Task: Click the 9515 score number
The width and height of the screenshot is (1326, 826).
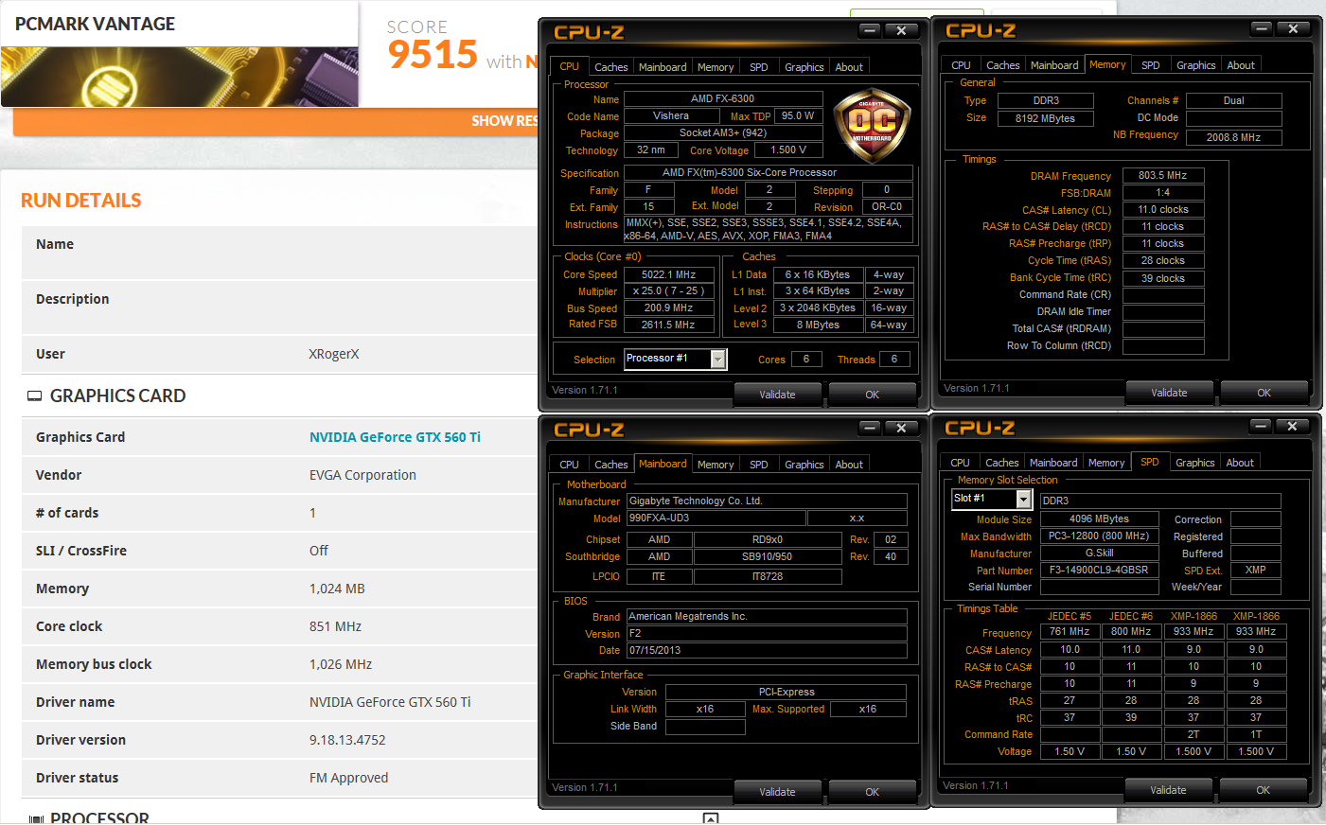Action: click(x=433, y=54)
